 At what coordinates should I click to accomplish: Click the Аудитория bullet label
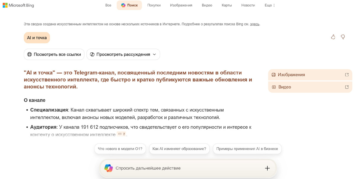(x=43, y=127)
